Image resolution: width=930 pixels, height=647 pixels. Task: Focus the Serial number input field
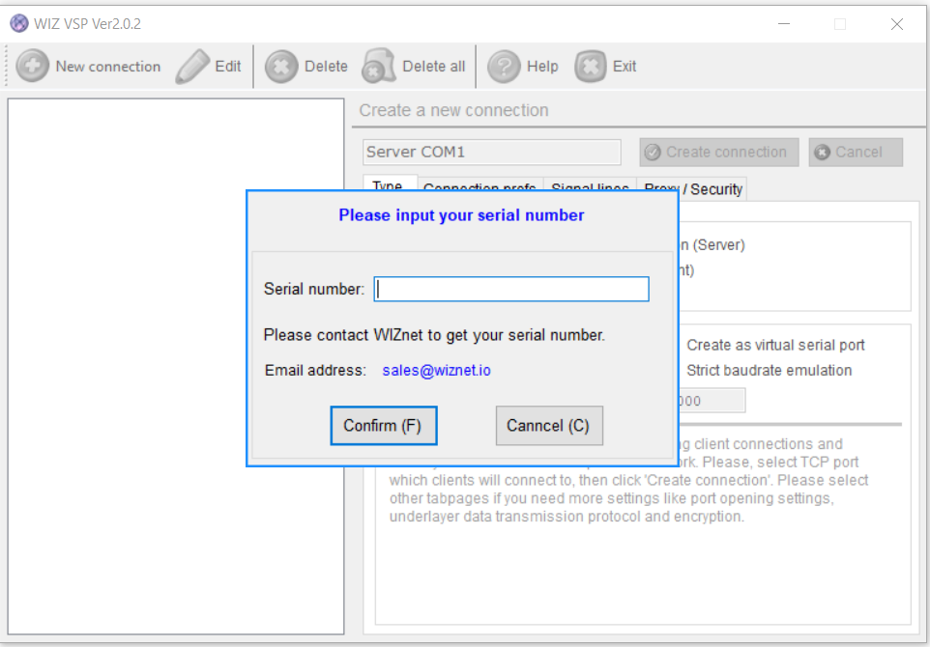point(511,289)
